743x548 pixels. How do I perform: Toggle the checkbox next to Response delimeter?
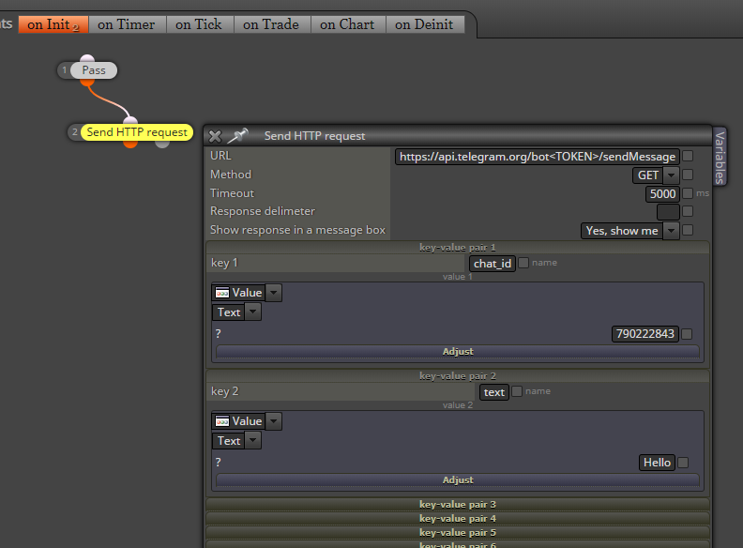[688, 211]
